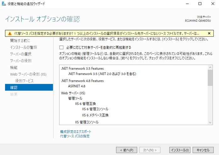Go to サーバーの役割 step
Viewport: 219px width, 155px height.
21,61
